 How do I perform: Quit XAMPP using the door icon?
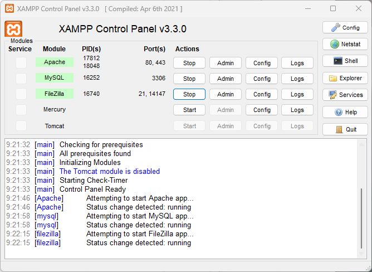point(345,129)
